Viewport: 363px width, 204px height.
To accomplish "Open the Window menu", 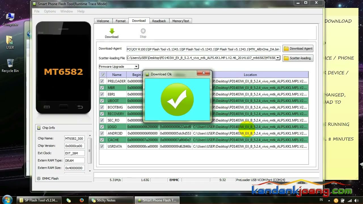I will pyautogui.click(x=67, y=11).
